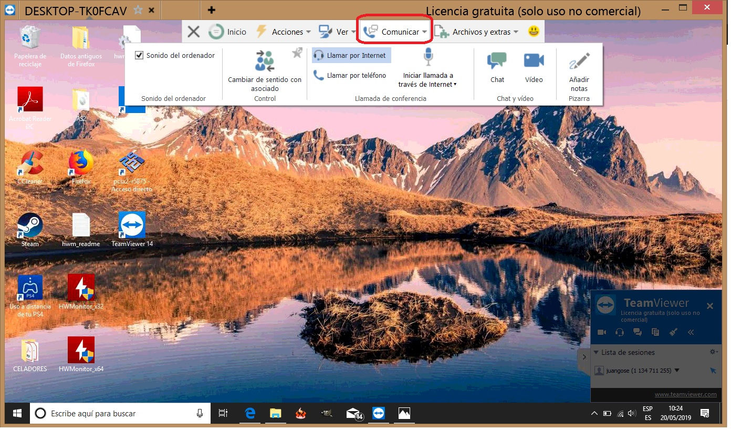The image size is (731, 430).
Task: Select the Firefox desktop shortcut
Action: point(81,168)
